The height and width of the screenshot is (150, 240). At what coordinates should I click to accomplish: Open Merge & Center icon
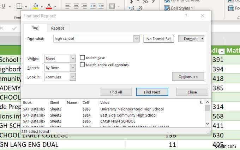[112, 6]
